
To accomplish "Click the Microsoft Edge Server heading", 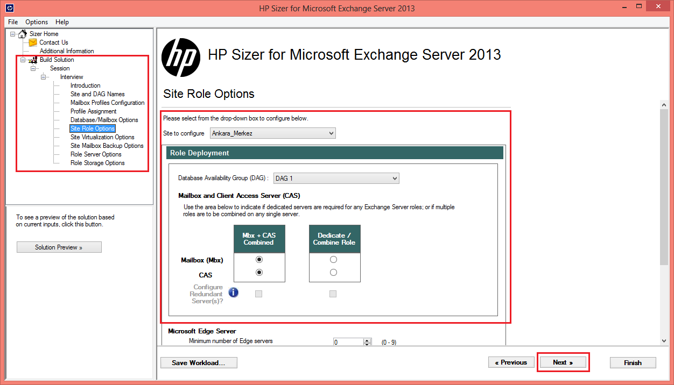I will pyautogui.click(x=202, y=331).
